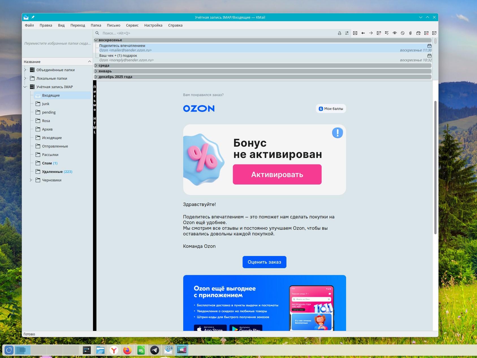Click the pin icon in KMail title bar
This screenshot has width=477, height=358.
[33, 17]
